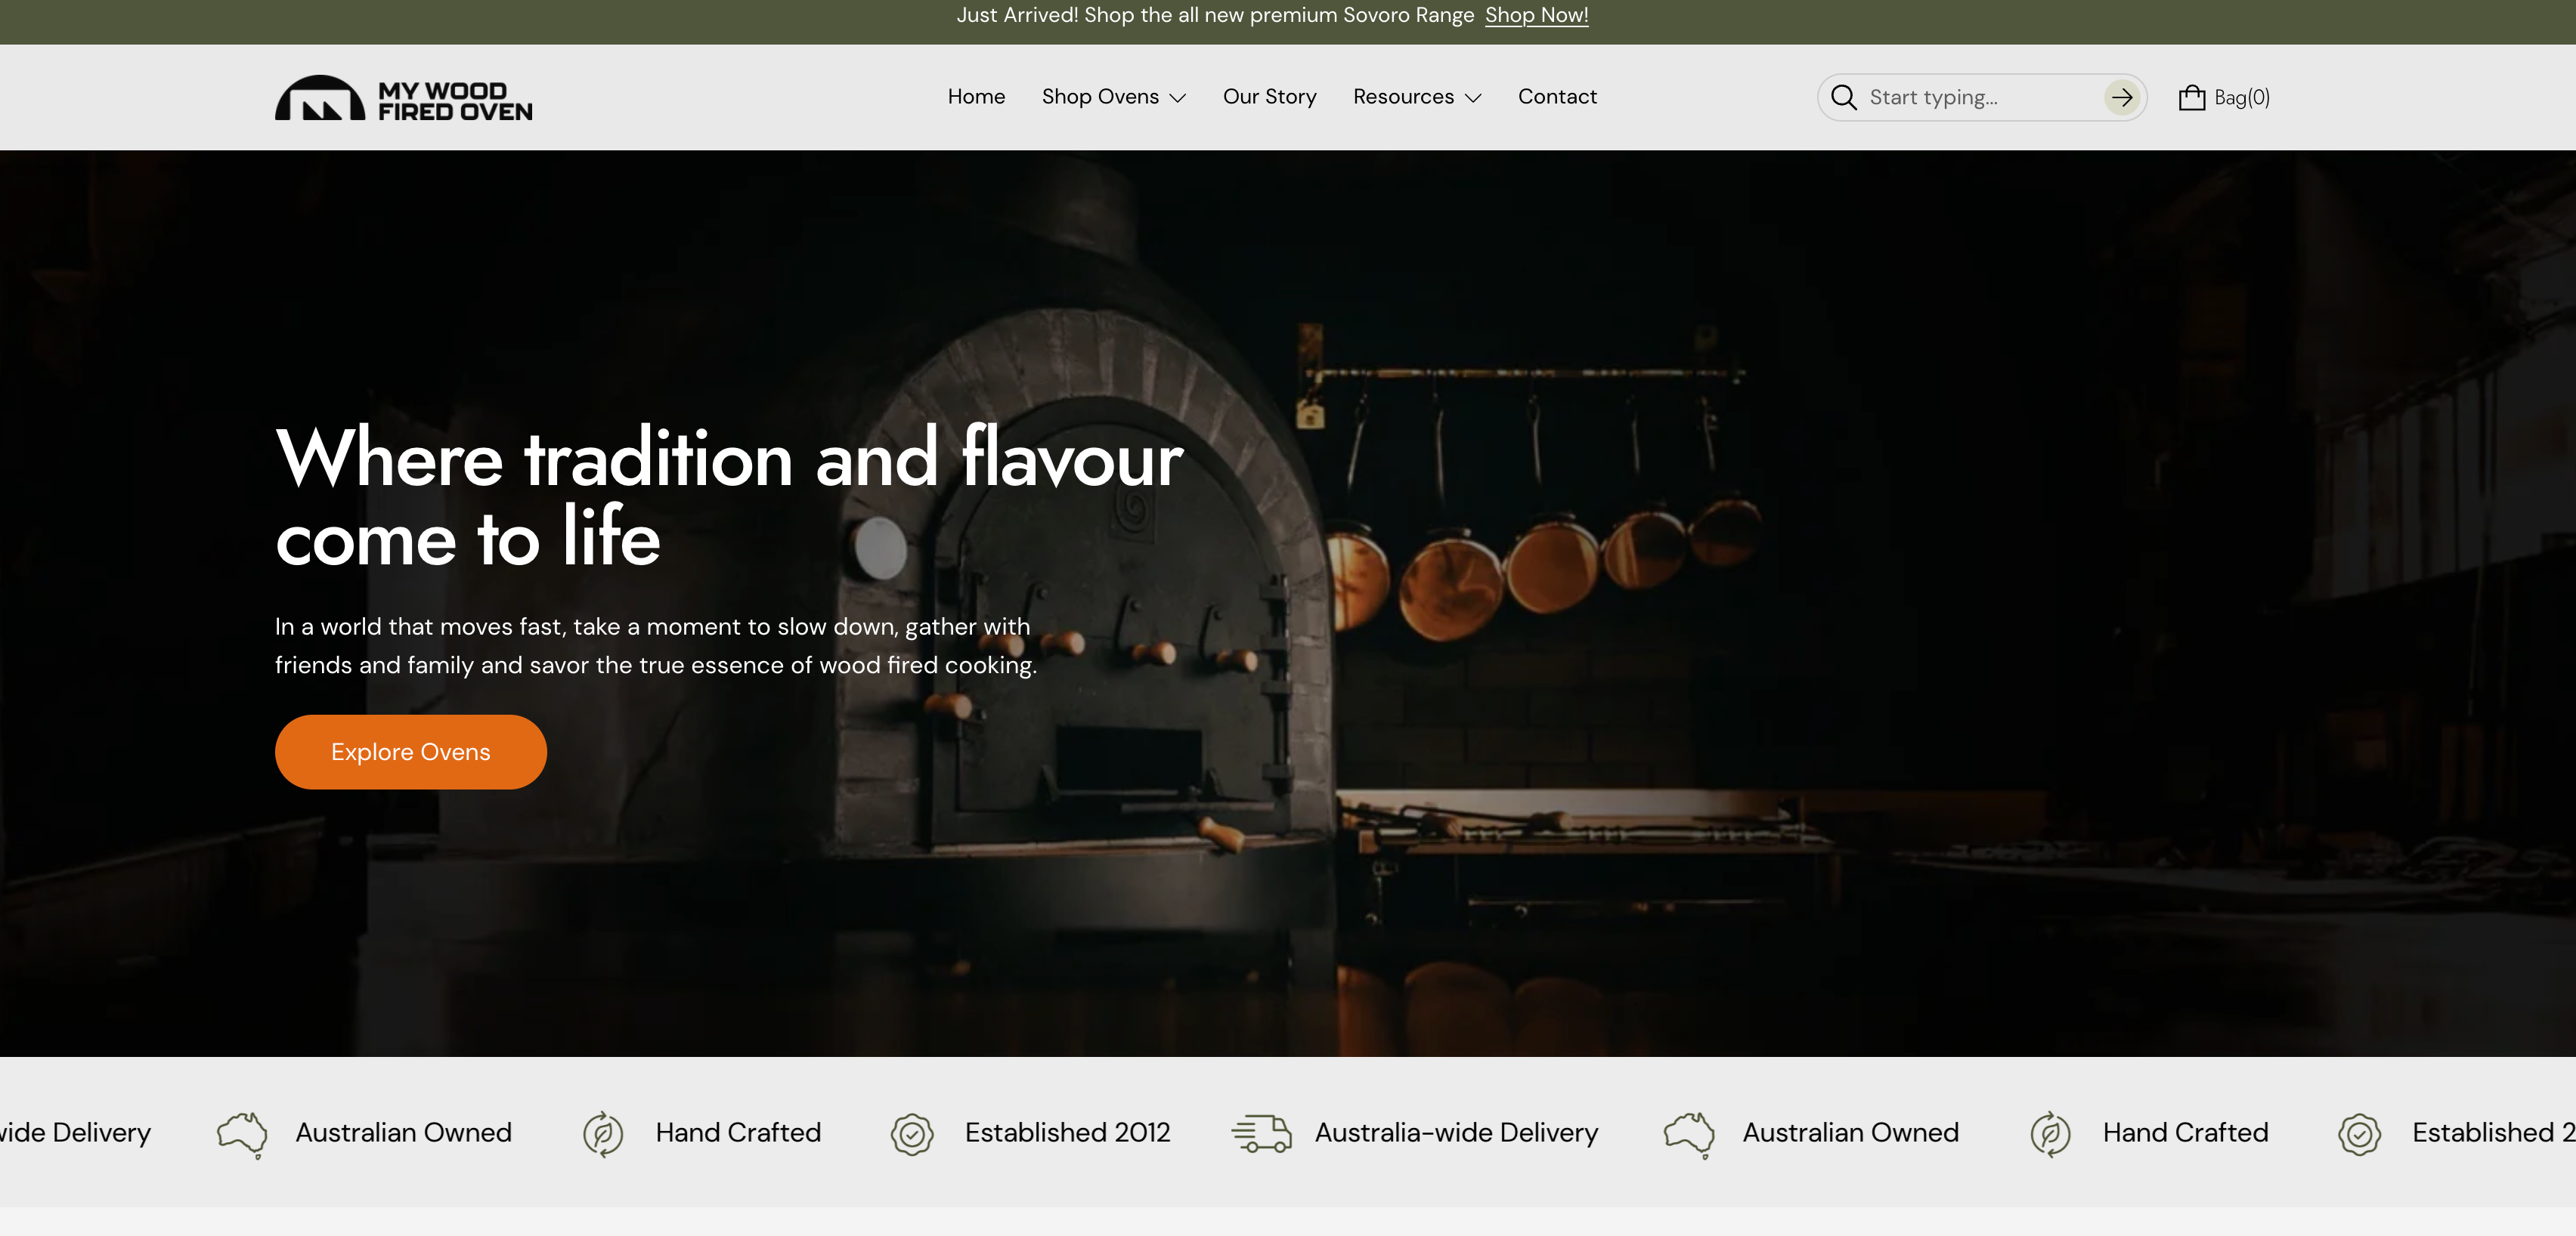Image resolution: width=2576 pixels, height=1236 pixels.
Task: Open the shopping bag icon
Action: coord(2191,97)
